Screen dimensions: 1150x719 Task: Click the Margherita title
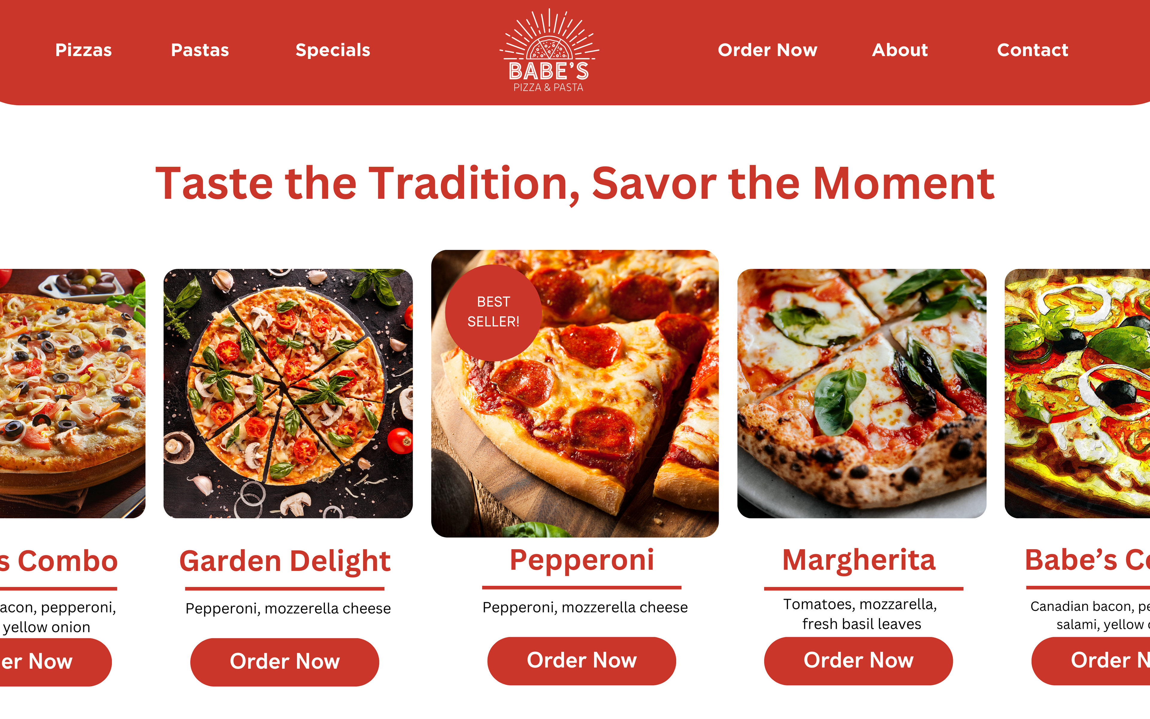[x=859, y=560]
